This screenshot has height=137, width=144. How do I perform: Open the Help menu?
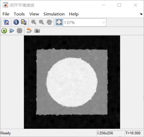(74, 14)
